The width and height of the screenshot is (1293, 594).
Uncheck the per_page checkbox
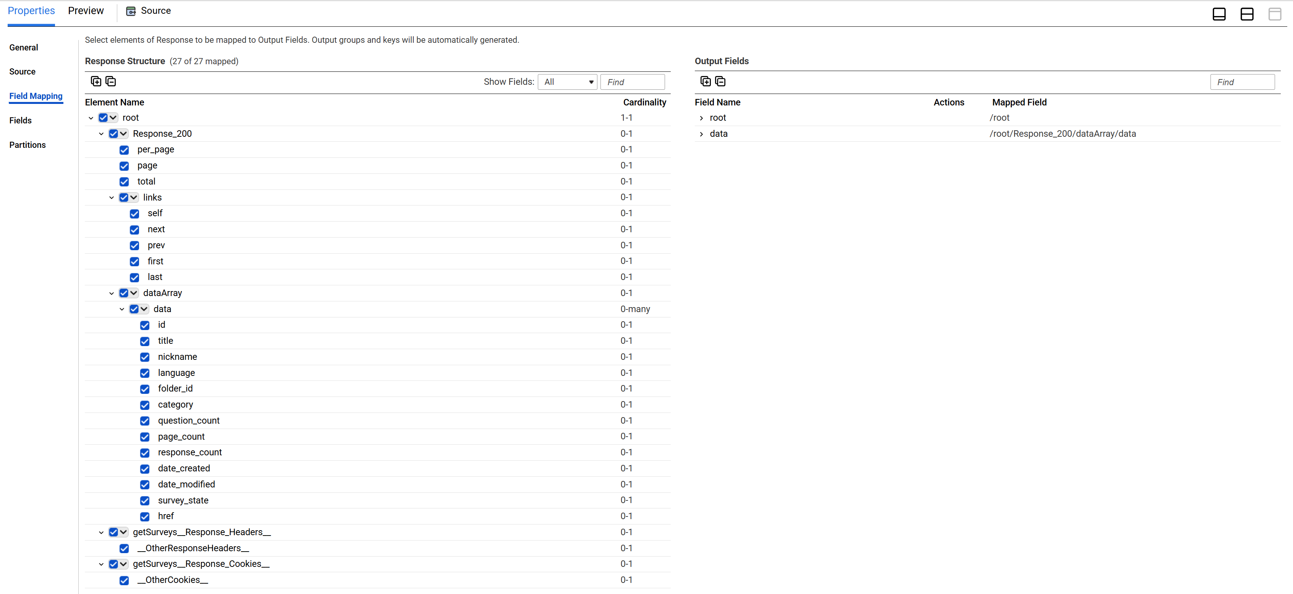124,150
